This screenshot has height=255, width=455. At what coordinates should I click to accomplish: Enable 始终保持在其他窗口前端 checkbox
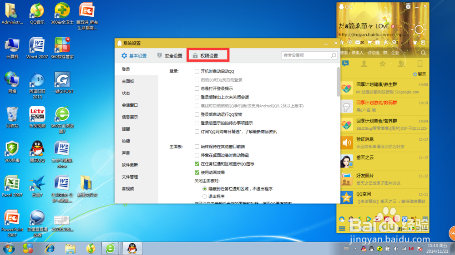tap(197, 147)
